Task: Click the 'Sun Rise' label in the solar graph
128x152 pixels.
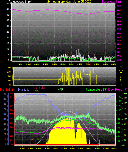Action: 35,139
